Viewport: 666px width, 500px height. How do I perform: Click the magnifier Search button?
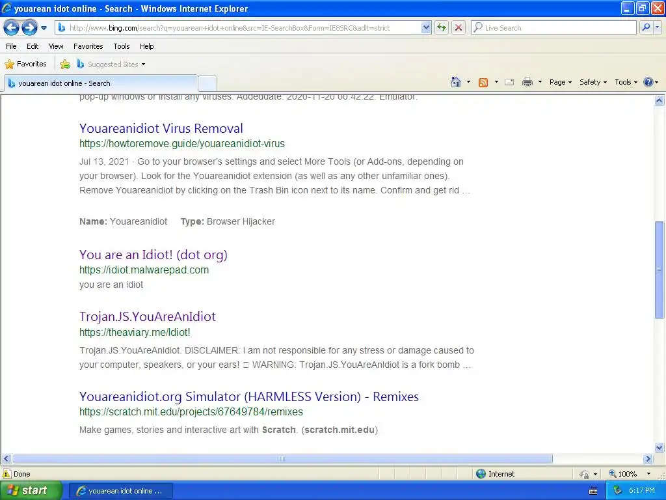pos(646,27)
